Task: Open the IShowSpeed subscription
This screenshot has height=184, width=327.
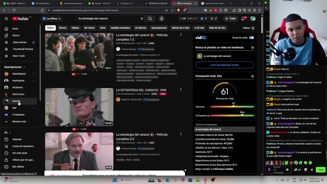Action: click(20, 74)
